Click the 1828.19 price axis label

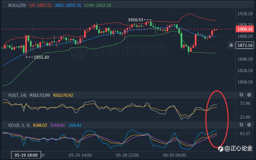point(245,70)
